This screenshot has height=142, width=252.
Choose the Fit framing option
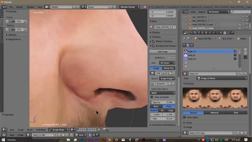162,110
